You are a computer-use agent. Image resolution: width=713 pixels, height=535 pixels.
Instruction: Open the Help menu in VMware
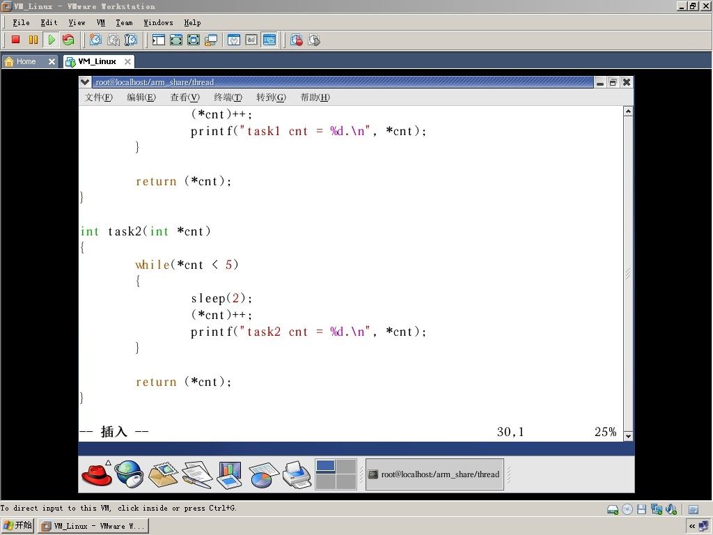pos(192,22)
